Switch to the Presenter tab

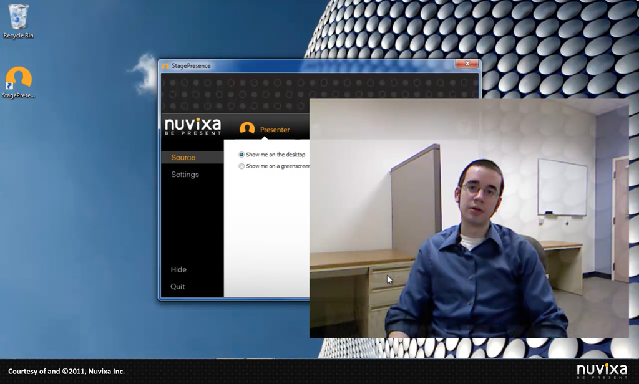click(x=275, y=130)
